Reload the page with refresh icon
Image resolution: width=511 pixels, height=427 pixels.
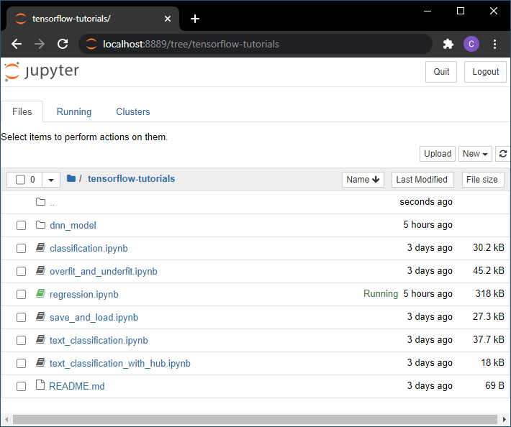pyautogui.click(x=63, y=44)
